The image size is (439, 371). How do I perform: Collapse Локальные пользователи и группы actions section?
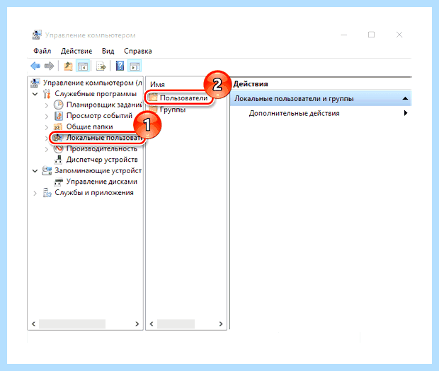[405, 98]
